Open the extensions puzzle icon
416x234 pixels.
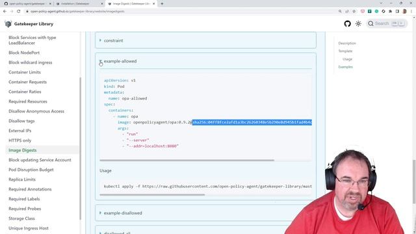point(390,12)
